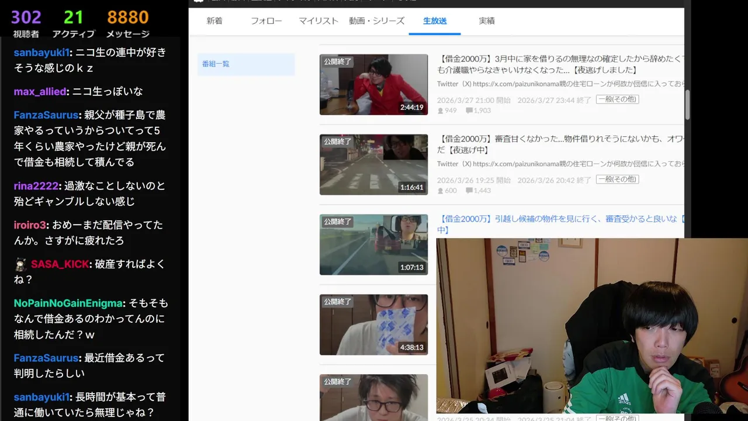The width and height of the screenshot is (748, 421).
Task: Click comment count icon showing 1,443
Action: (x=469, y=191)
